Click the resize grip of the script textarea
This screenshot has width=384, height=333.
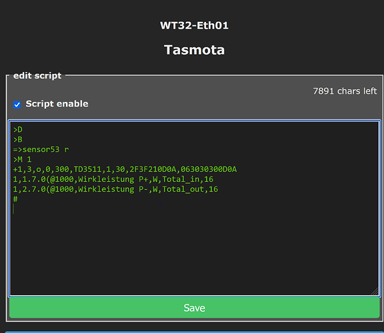(375, 291)
